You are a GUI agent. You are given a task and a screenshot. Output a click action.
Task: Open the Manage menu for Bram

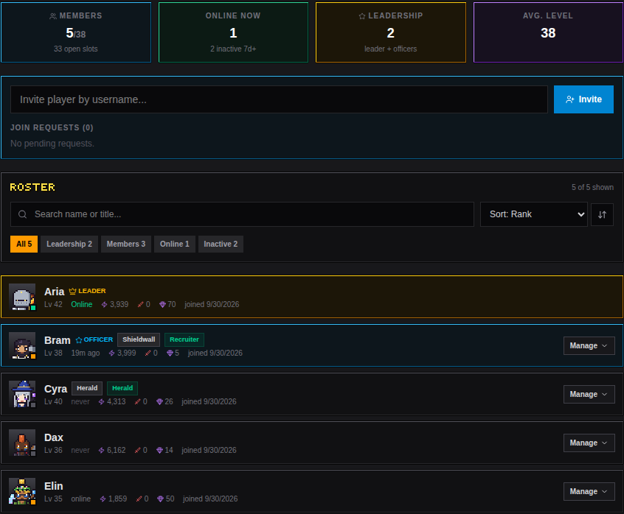pos(589,345)
